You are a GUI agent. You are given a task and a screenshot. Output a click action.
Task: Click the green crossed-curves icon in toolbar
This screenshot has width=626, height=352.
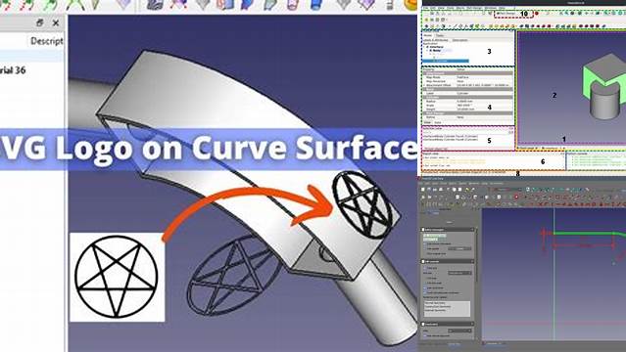click(x=73, y=4)
